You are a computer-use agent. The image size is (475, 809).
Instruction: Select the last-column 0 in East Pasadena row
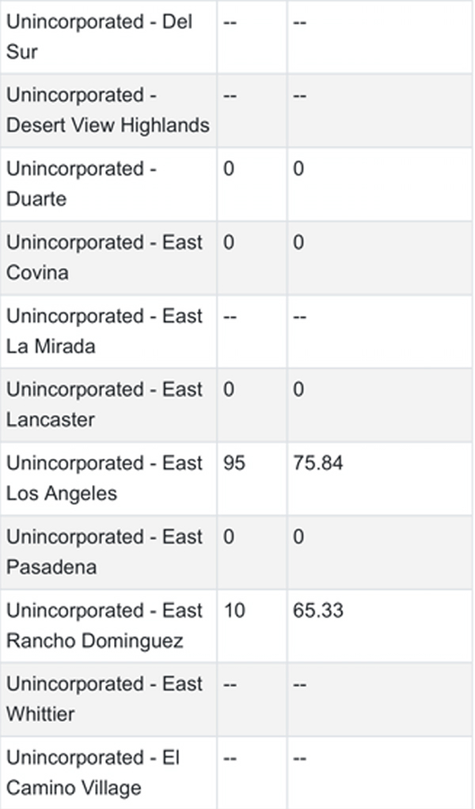[298, 537]
